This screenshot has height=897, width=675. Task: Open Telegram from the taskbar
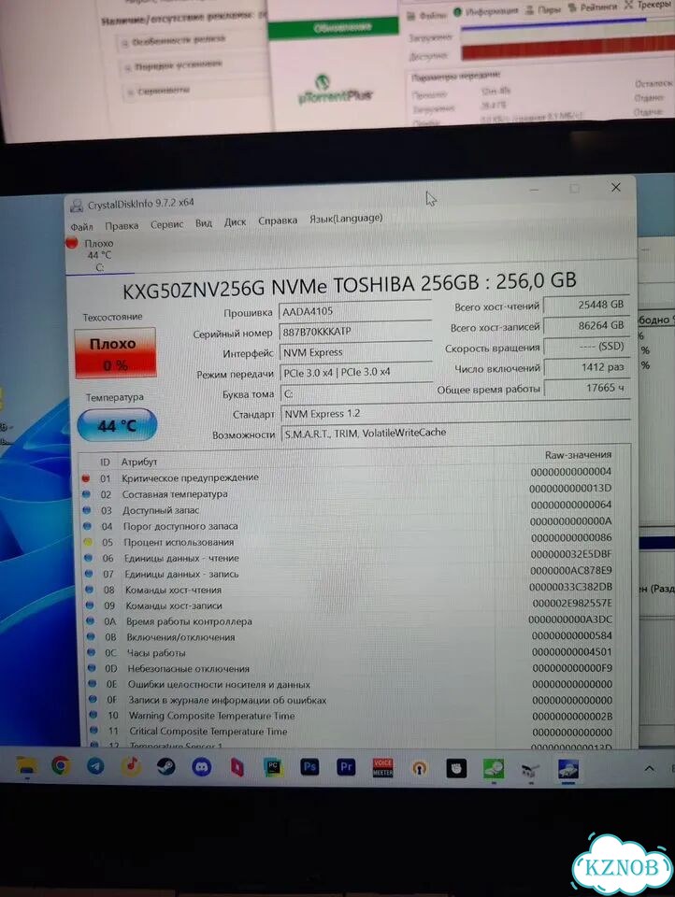coord(95,766)
